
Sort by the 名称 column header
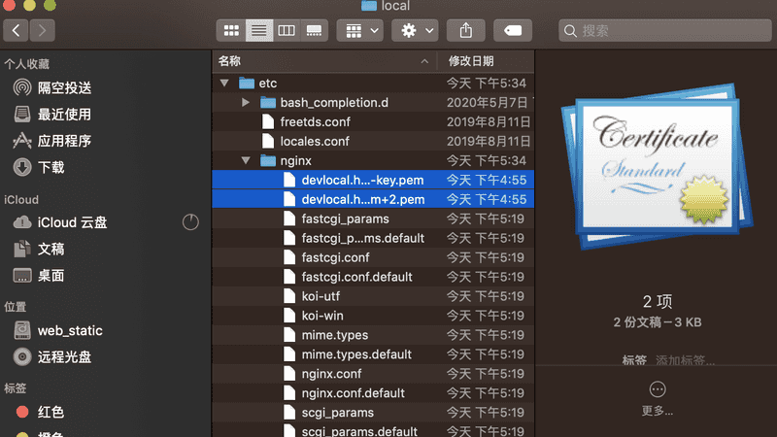click(321, 60)
